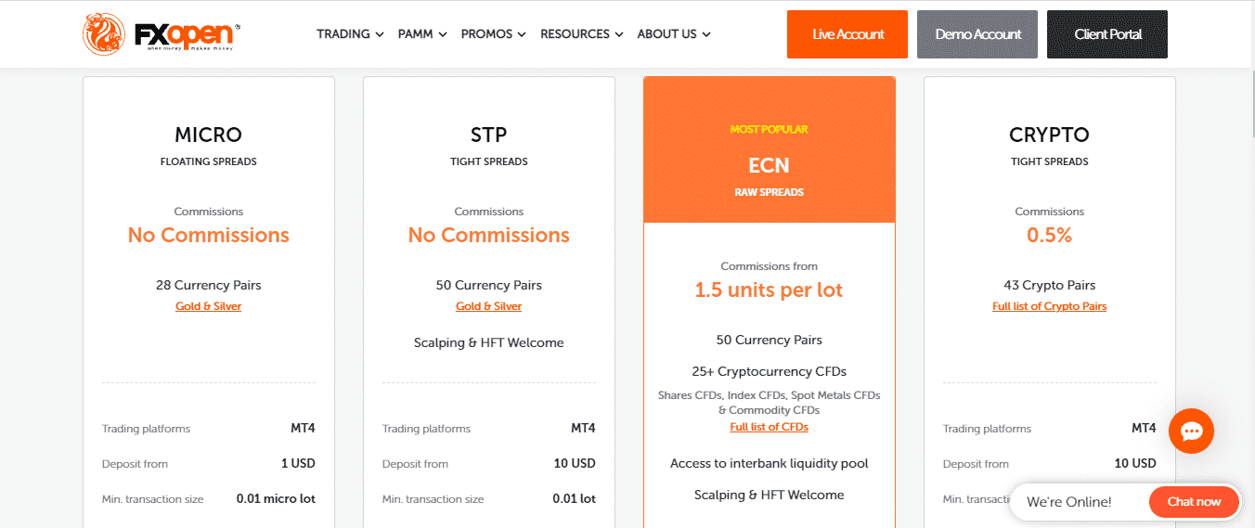1255x528 pixels.
Task: Open Full list of CFDs link
Action: click(770, 427)
